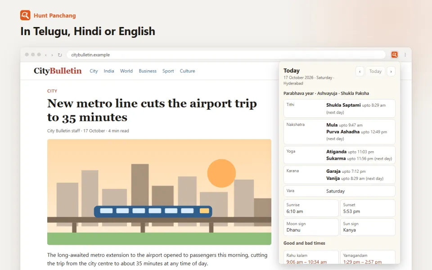Click the Sun sign Kanya card

tap(368, 227)
